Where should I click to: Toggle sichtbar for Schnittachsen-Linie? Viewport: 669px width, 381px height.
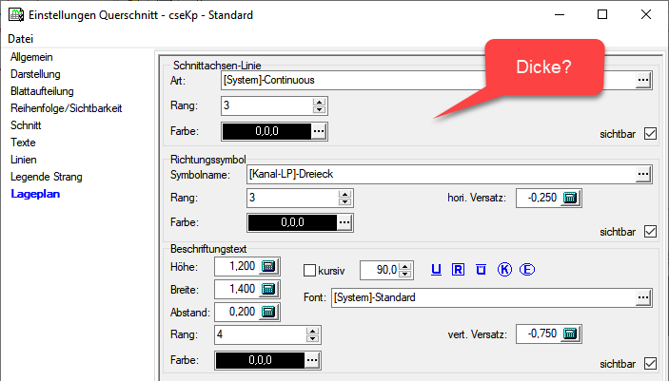[x=651, y=133]
